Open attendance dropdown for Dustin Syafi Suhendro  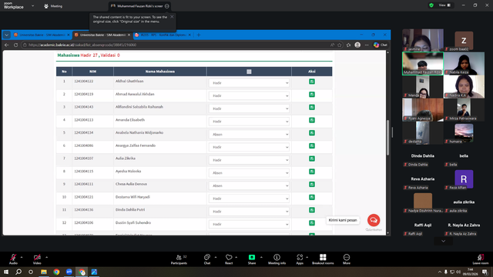(x=249, y=224)
